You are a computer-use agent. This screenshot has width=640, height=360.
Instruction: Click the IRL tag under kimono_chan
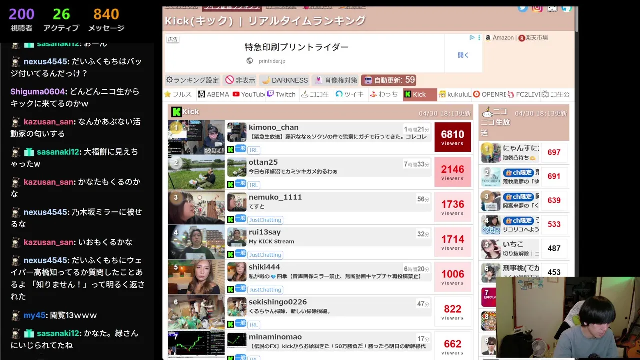point(254,150)
